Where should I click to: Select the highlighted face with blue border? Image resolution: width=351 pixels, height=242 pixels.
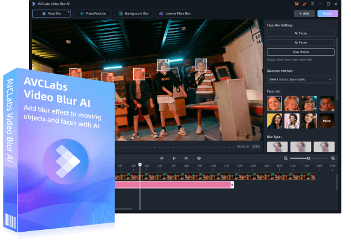coord(274,103)
